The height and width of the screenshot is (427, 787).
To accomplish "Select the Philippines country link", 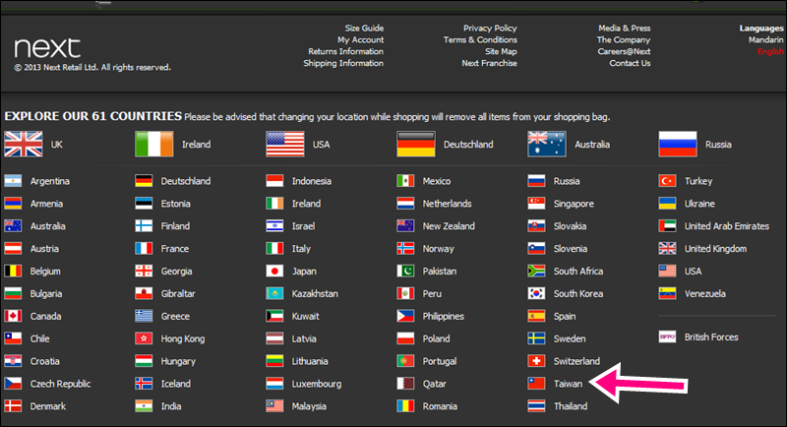I will click(444, 316).
